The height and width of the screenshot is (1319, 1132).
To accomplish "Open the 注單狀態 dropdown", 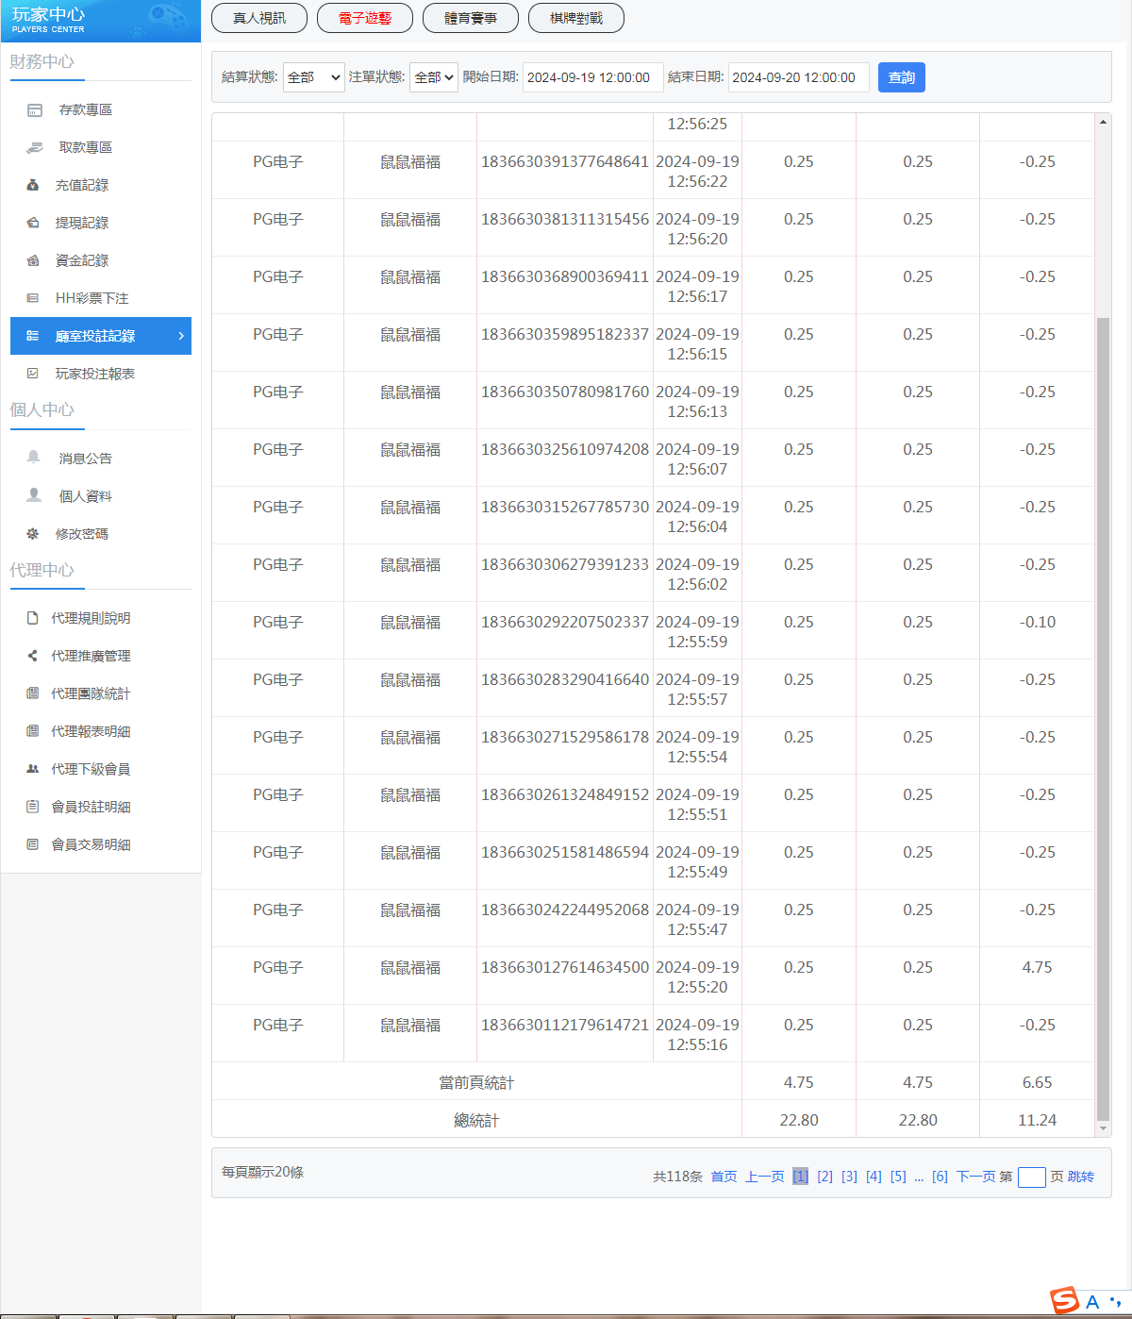I will [x=434, y=77].
